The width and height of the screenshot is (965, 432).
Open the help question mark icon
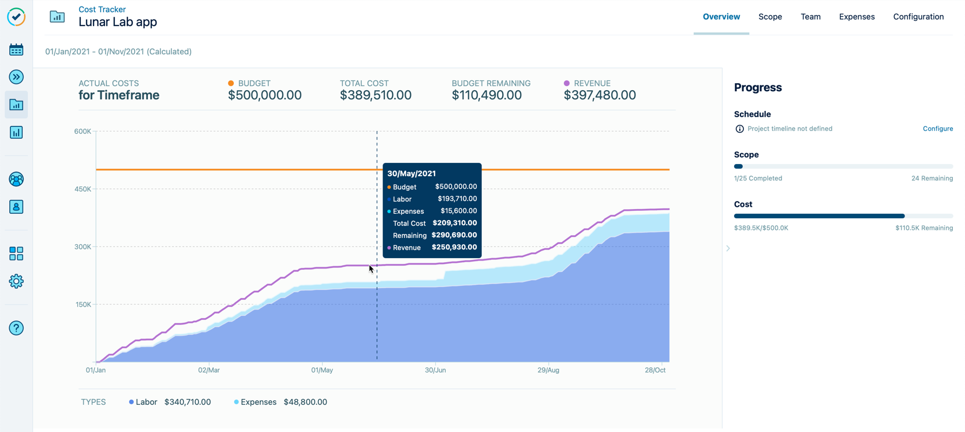(16, 328)
